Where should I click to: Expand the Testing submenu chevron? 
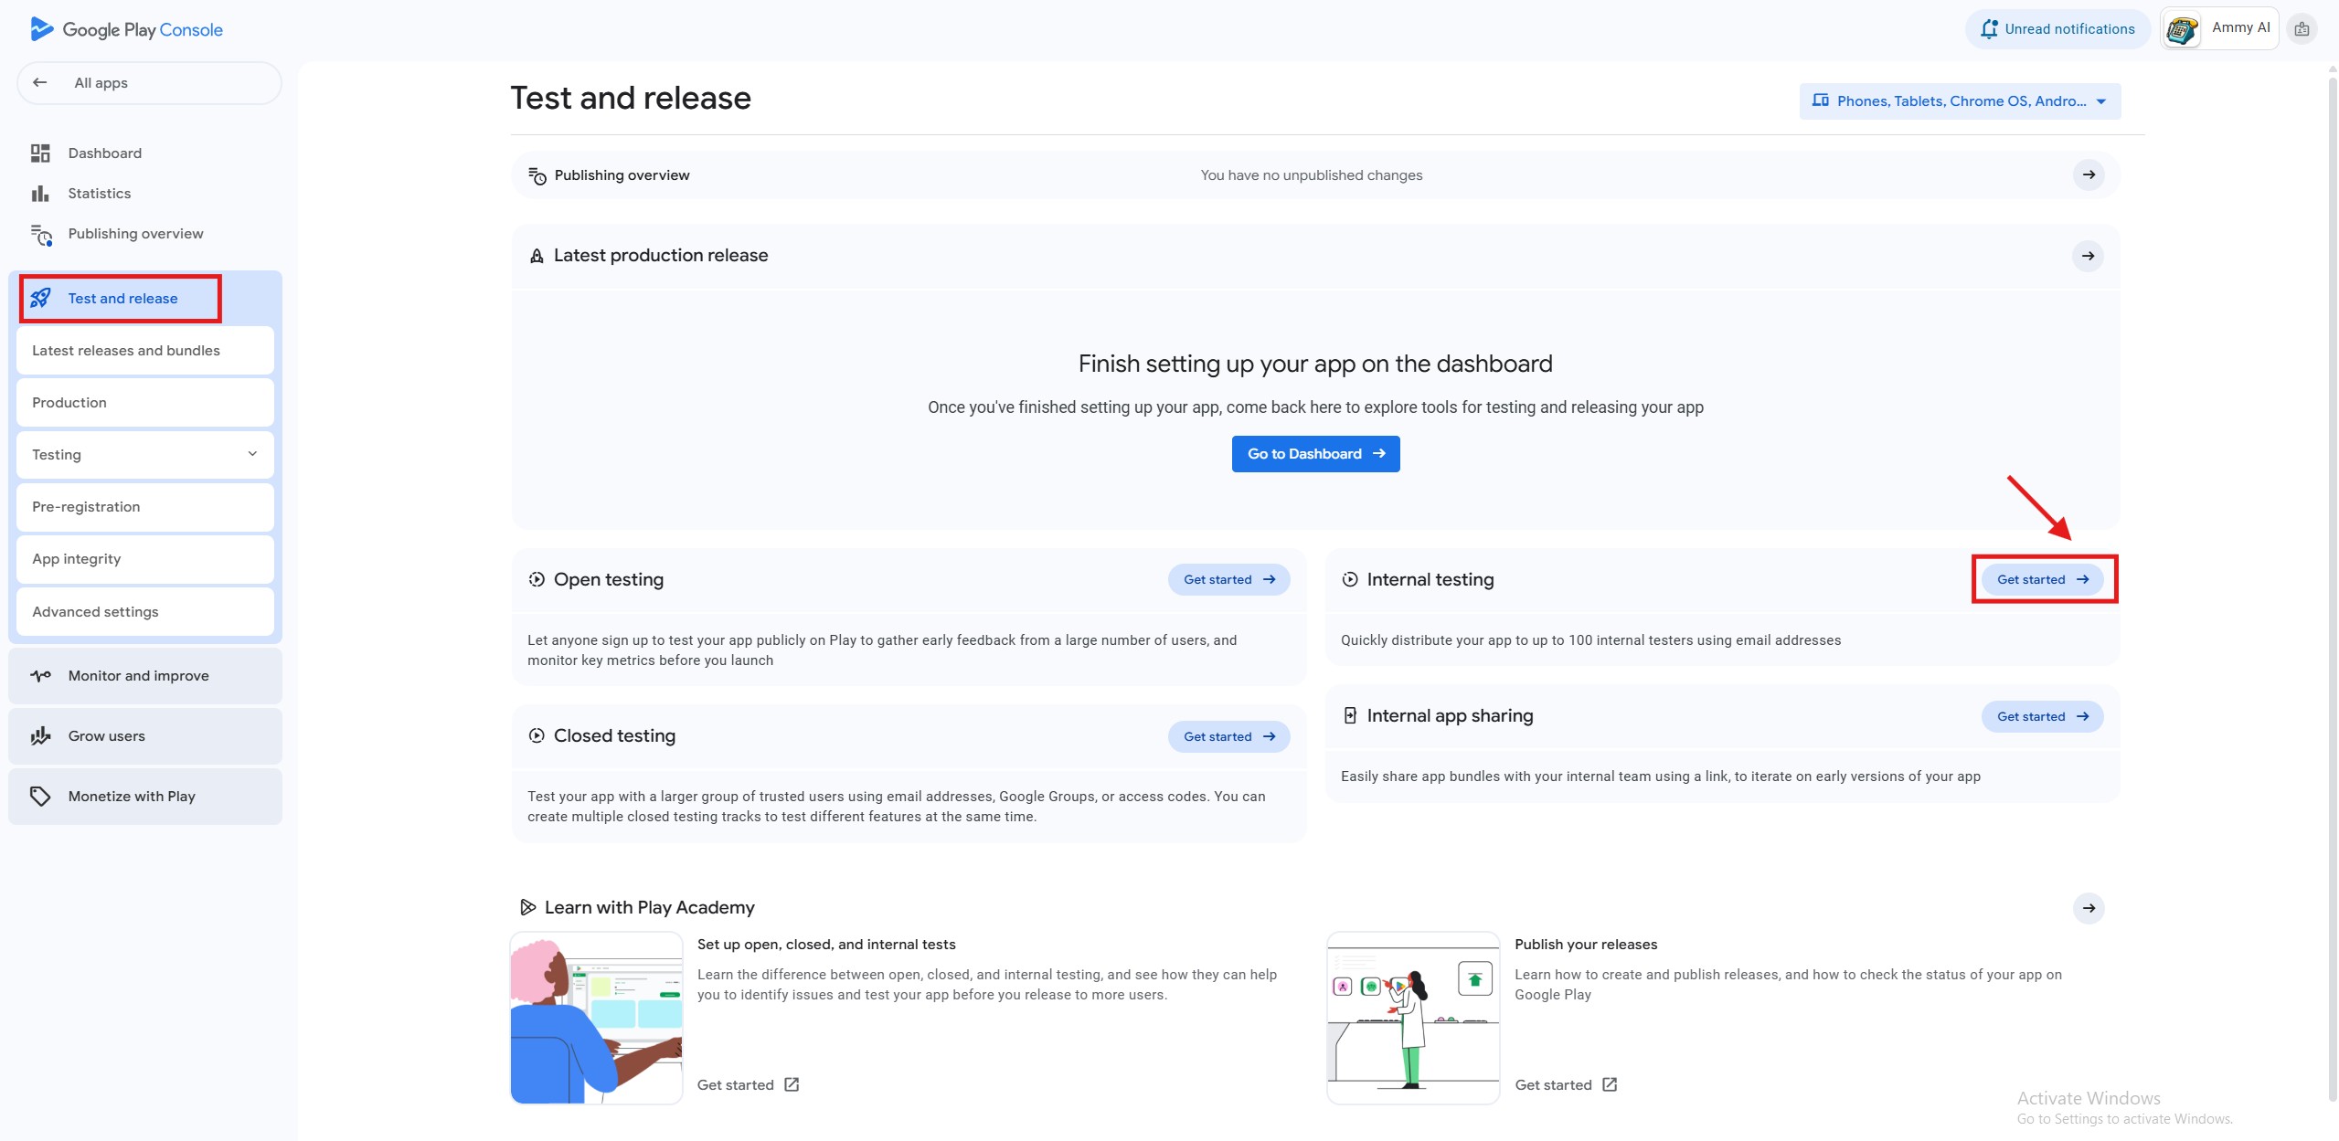point(252,454)
